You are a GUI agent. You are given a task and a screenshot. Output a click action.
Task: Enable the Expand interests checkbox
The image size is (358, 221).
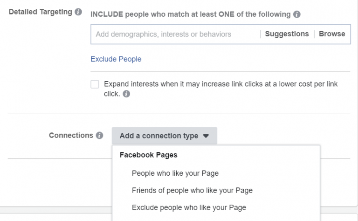95,84
